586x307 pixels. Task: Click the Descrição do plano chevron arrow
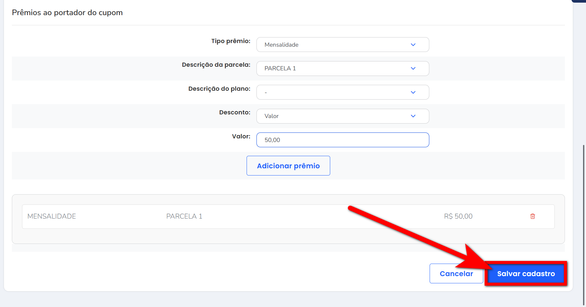[x=413, y=92]
